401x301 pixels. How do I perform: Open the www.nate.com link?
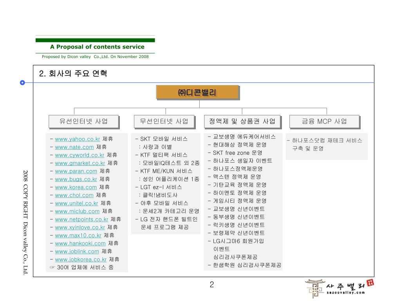tap(74, 147)
